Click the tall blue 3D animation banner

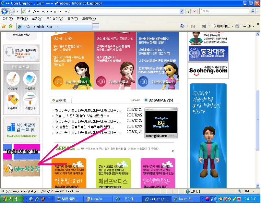coord(208,136)
